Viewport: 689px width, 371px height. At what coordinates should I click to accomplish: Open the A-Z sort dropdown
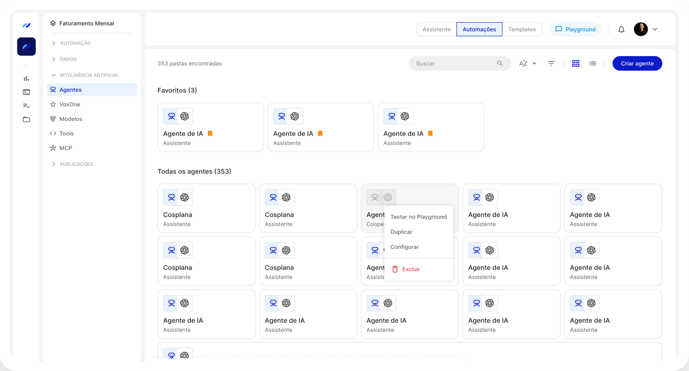527,63
